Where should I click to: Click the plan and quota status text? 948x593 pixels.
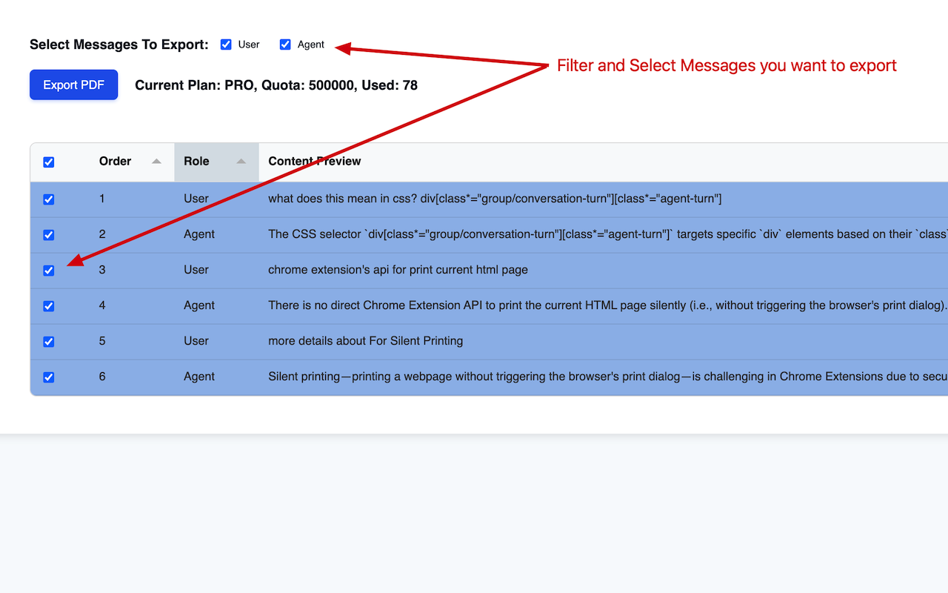tap(276, 85)
